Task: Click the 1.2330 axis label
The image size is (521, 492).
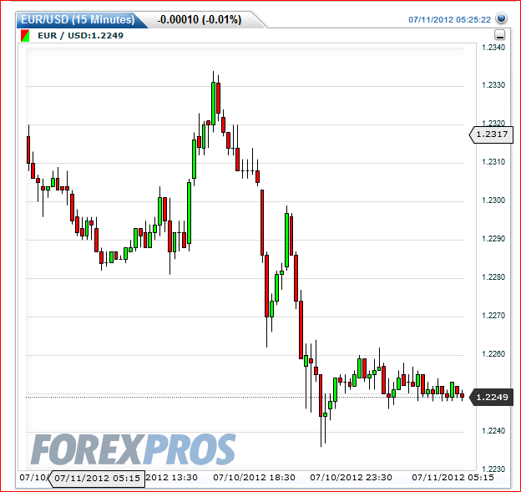Action: pyautogui.click(x=493, y=85)
